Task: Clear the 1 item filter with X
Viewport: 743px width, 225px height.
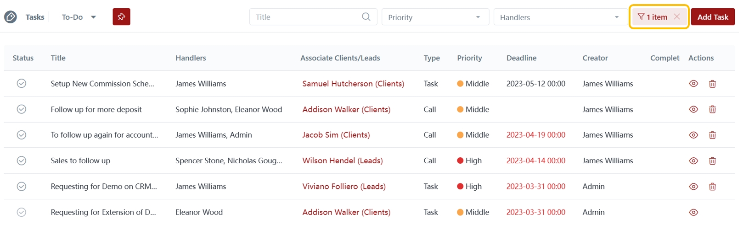Action: (x=677, y=16)
